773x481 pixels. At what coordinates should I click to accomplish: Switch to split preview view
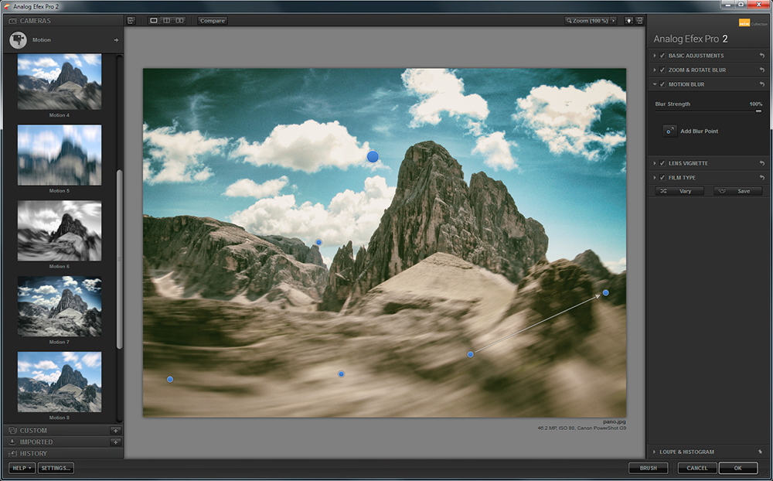pos(166,20)
